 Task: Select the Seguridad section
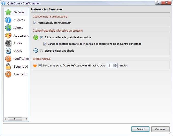[x=21, y=67]
